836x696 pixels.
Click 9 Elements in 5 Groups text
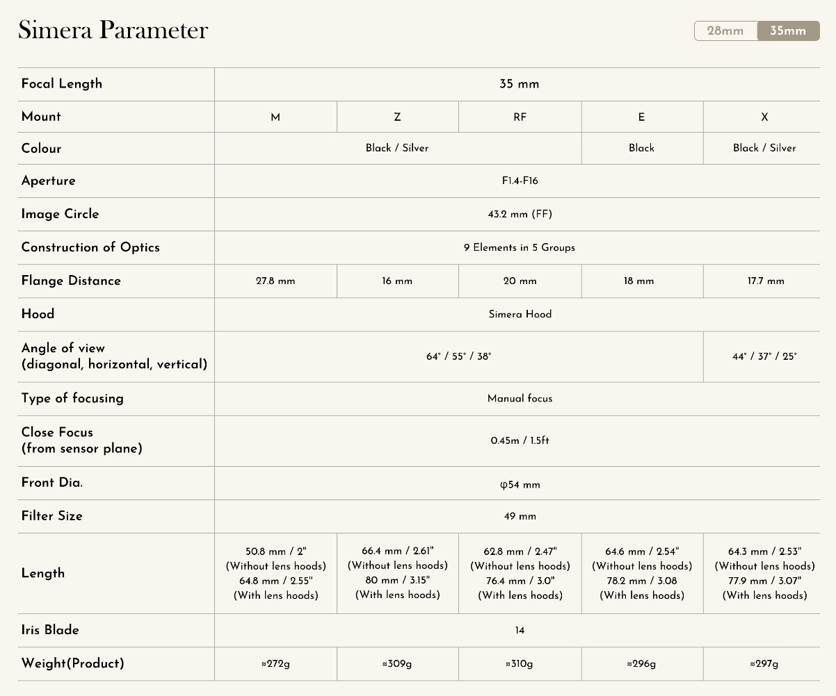[520, 247]
